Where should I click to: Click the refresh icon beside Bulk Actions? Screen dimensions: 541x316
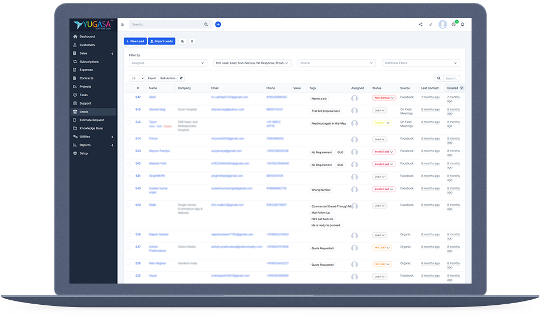(x=181, y=78)
